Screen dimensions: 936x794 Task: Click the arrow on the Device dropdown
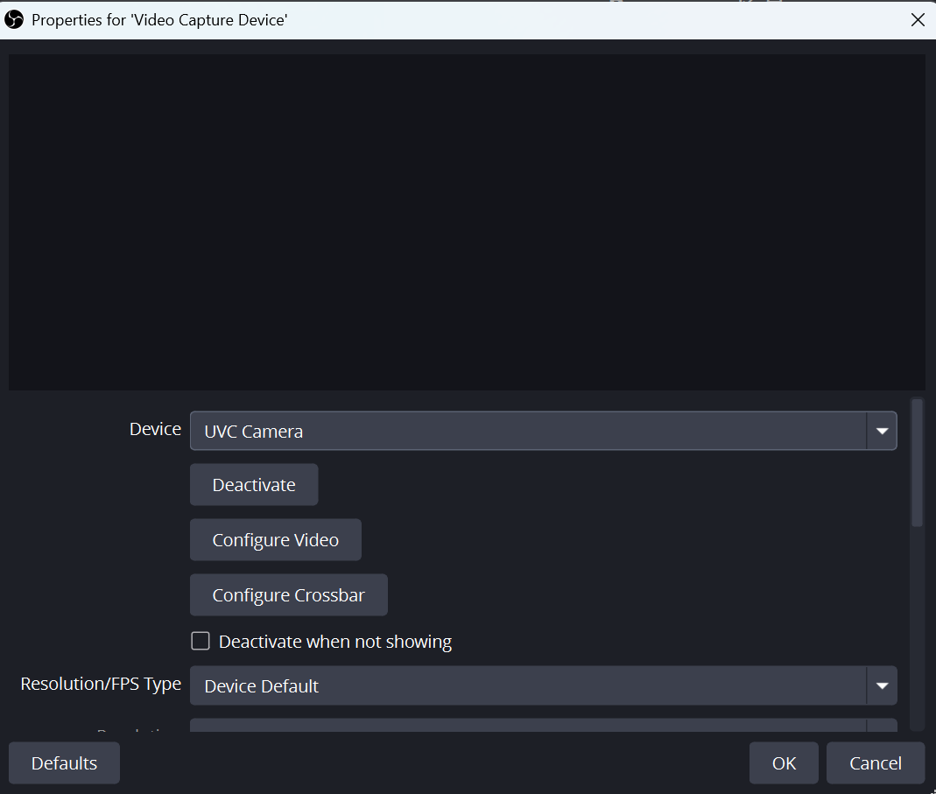[881, 431]
